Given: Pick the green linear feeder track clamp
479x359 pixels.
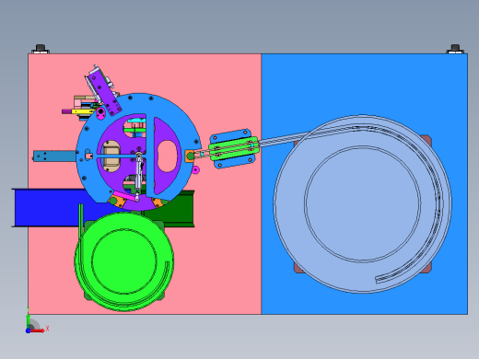Looking at the screenshot, I should [x=234, y=148].
